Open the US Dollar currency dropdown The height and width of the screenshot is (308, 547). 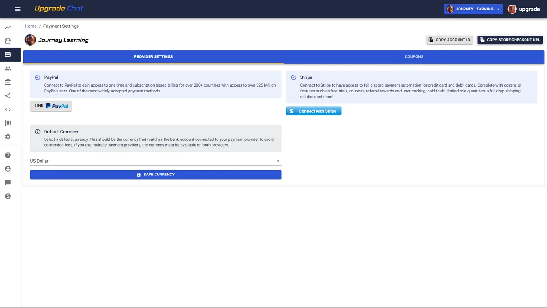(155, 161)
